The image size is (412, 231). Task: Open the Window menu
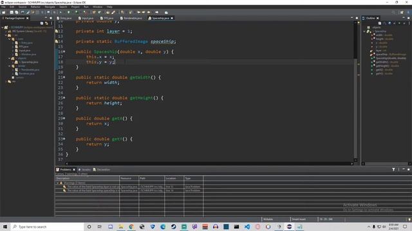pos(97,7)
